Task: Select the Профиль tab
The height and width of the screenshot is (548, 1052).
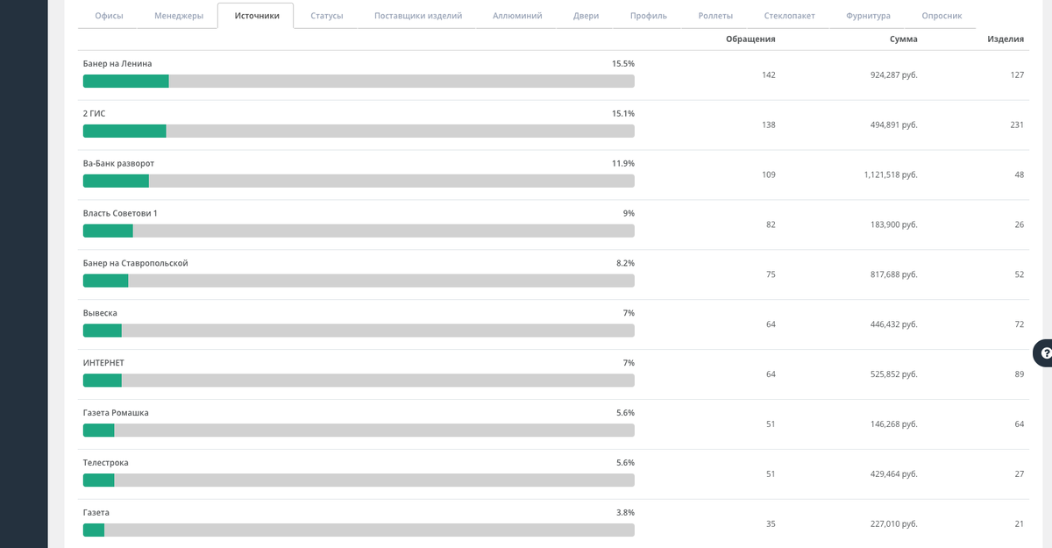Action: coord(649,16)
